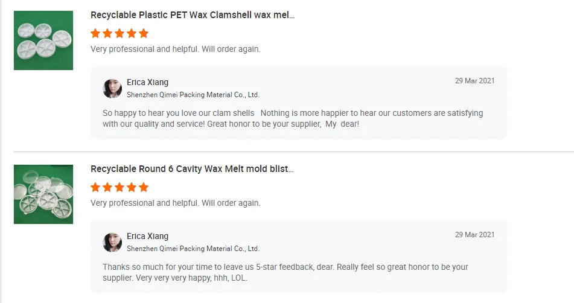Open the Shenzhen Qimei Packing link in the first reply
The height and width of the screenshot is (303, 574).
[x=193, y=95]
